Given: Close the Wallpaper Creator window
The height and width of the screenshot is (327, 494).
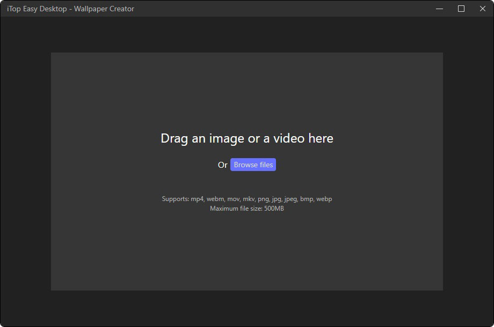Looking at the screenshot, I should (x=482, y=9).
